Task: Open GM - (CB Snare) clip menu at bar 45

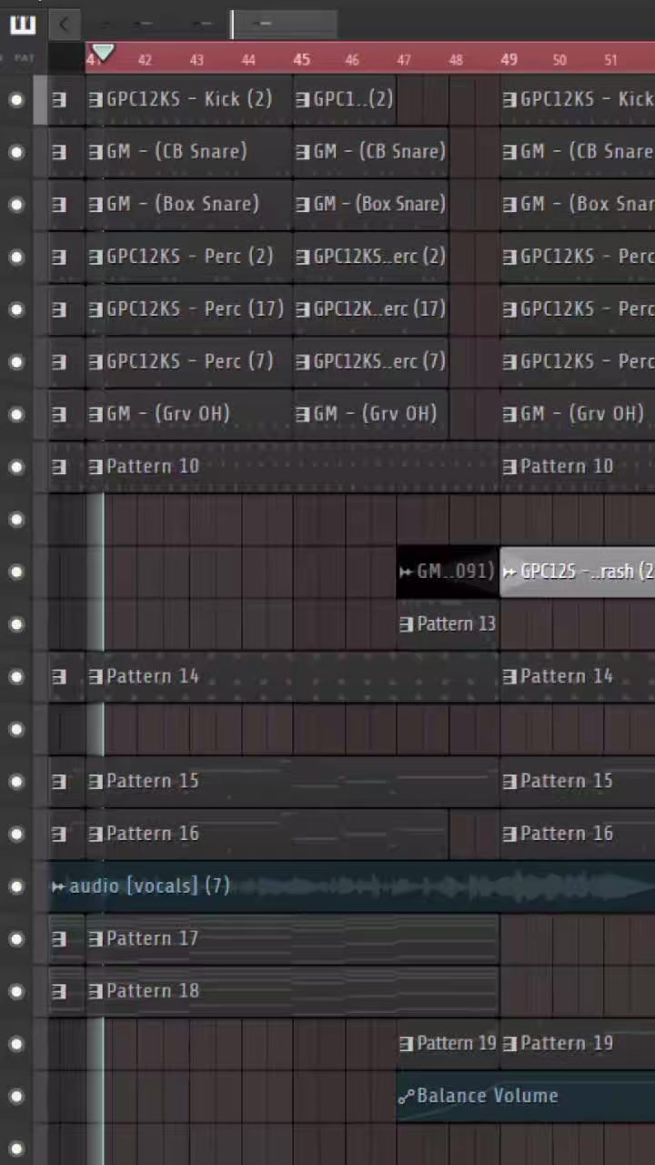Action: pyautogui.click(x=303, y=152)
